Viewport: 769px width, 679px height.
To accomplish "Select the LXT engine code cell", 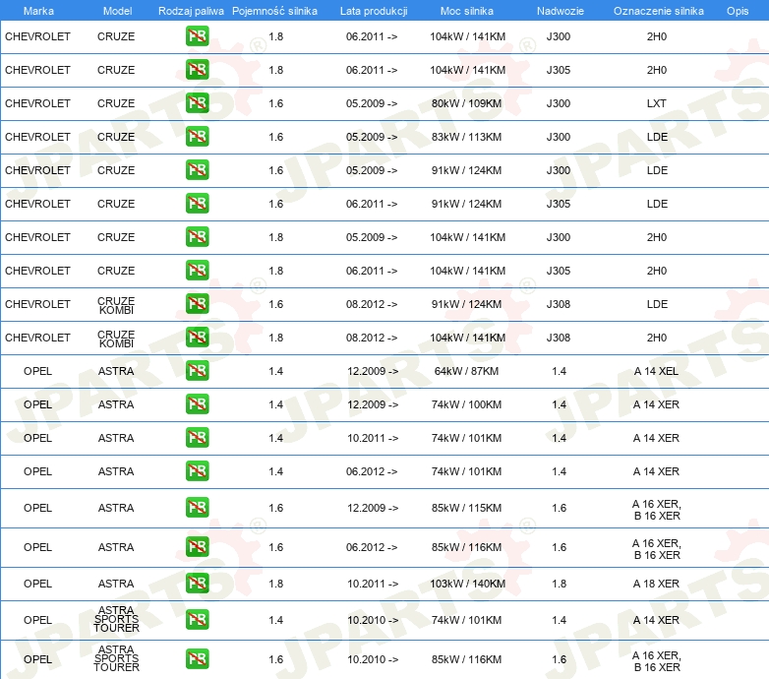I will point(656,103).
